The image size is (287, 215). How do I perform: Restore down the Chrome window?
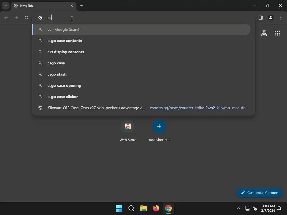tap(268, 6)
